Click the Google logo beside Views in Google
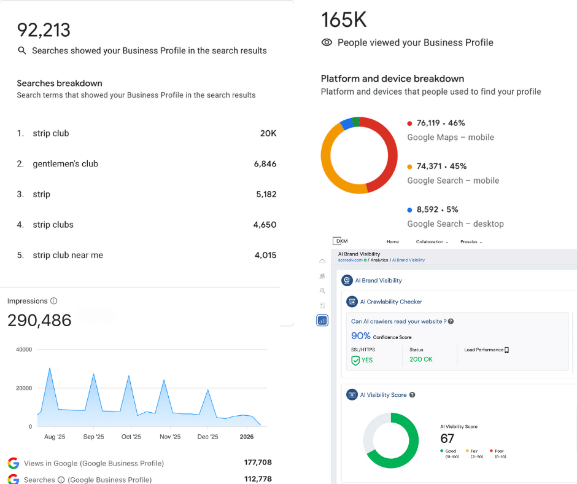 14,463
